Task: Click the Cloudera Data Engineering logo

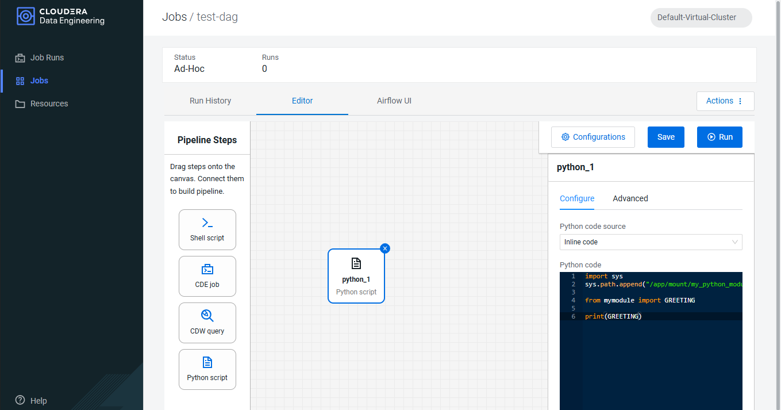Action: click(60, 16)
